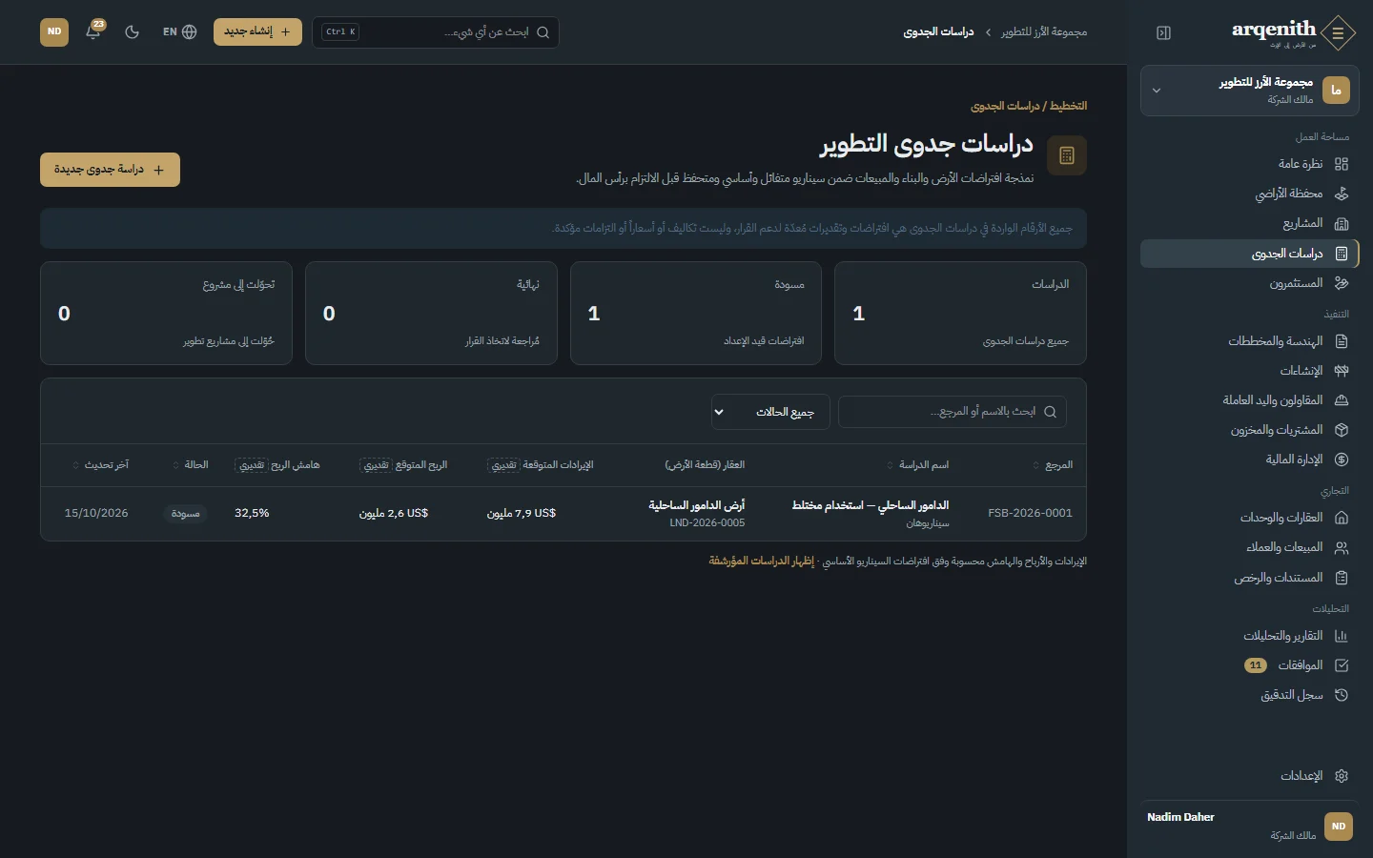1373x858 pixels.
Task: Open التقارير والتحليلات reports icon
Action: tap(1342, 636)
